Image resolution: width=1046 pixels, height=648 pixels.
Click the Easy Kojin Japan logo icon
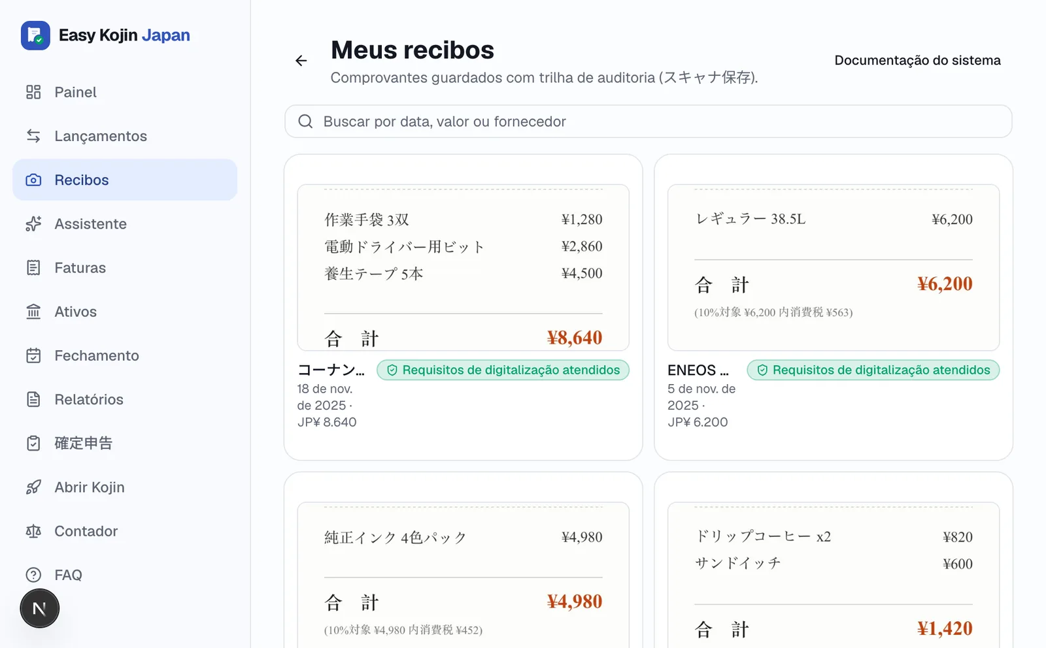pos(35,35)
